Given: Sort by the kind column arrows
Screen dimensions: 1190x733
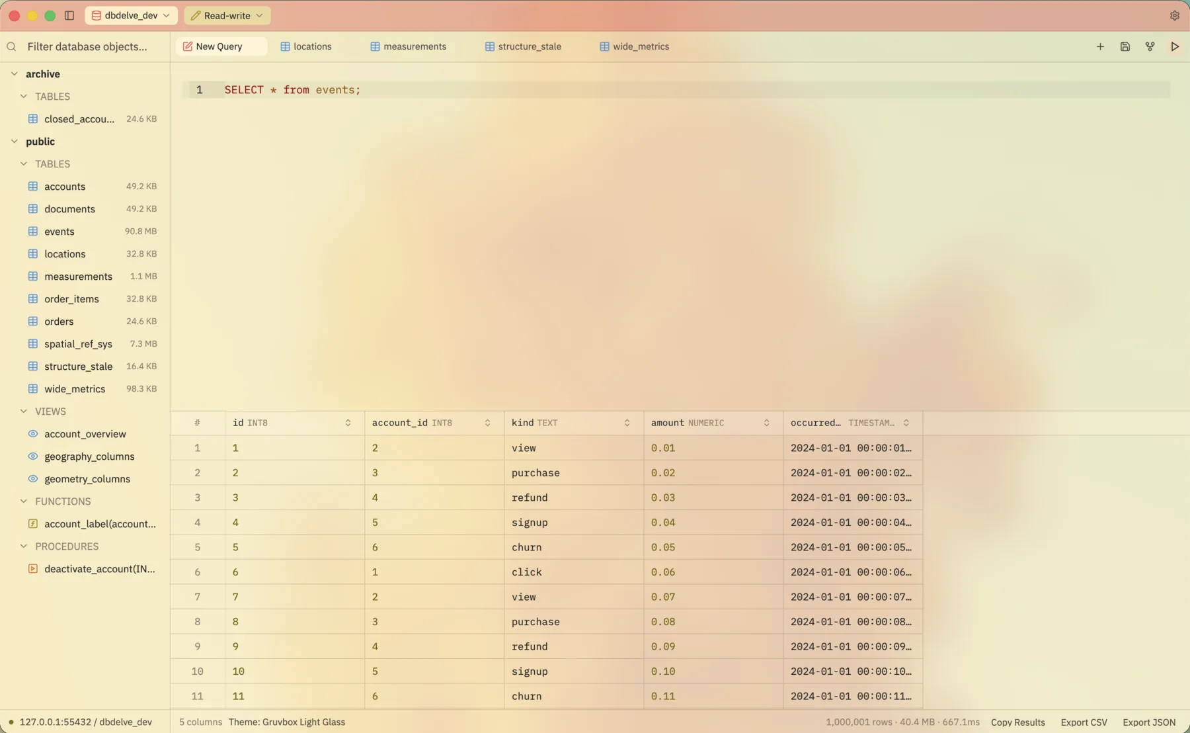Looking at the screenshot, I should point(627,423).
